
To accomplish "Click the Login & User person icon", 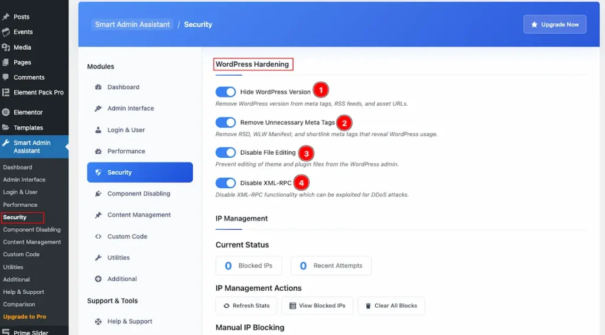I will 98,130.
